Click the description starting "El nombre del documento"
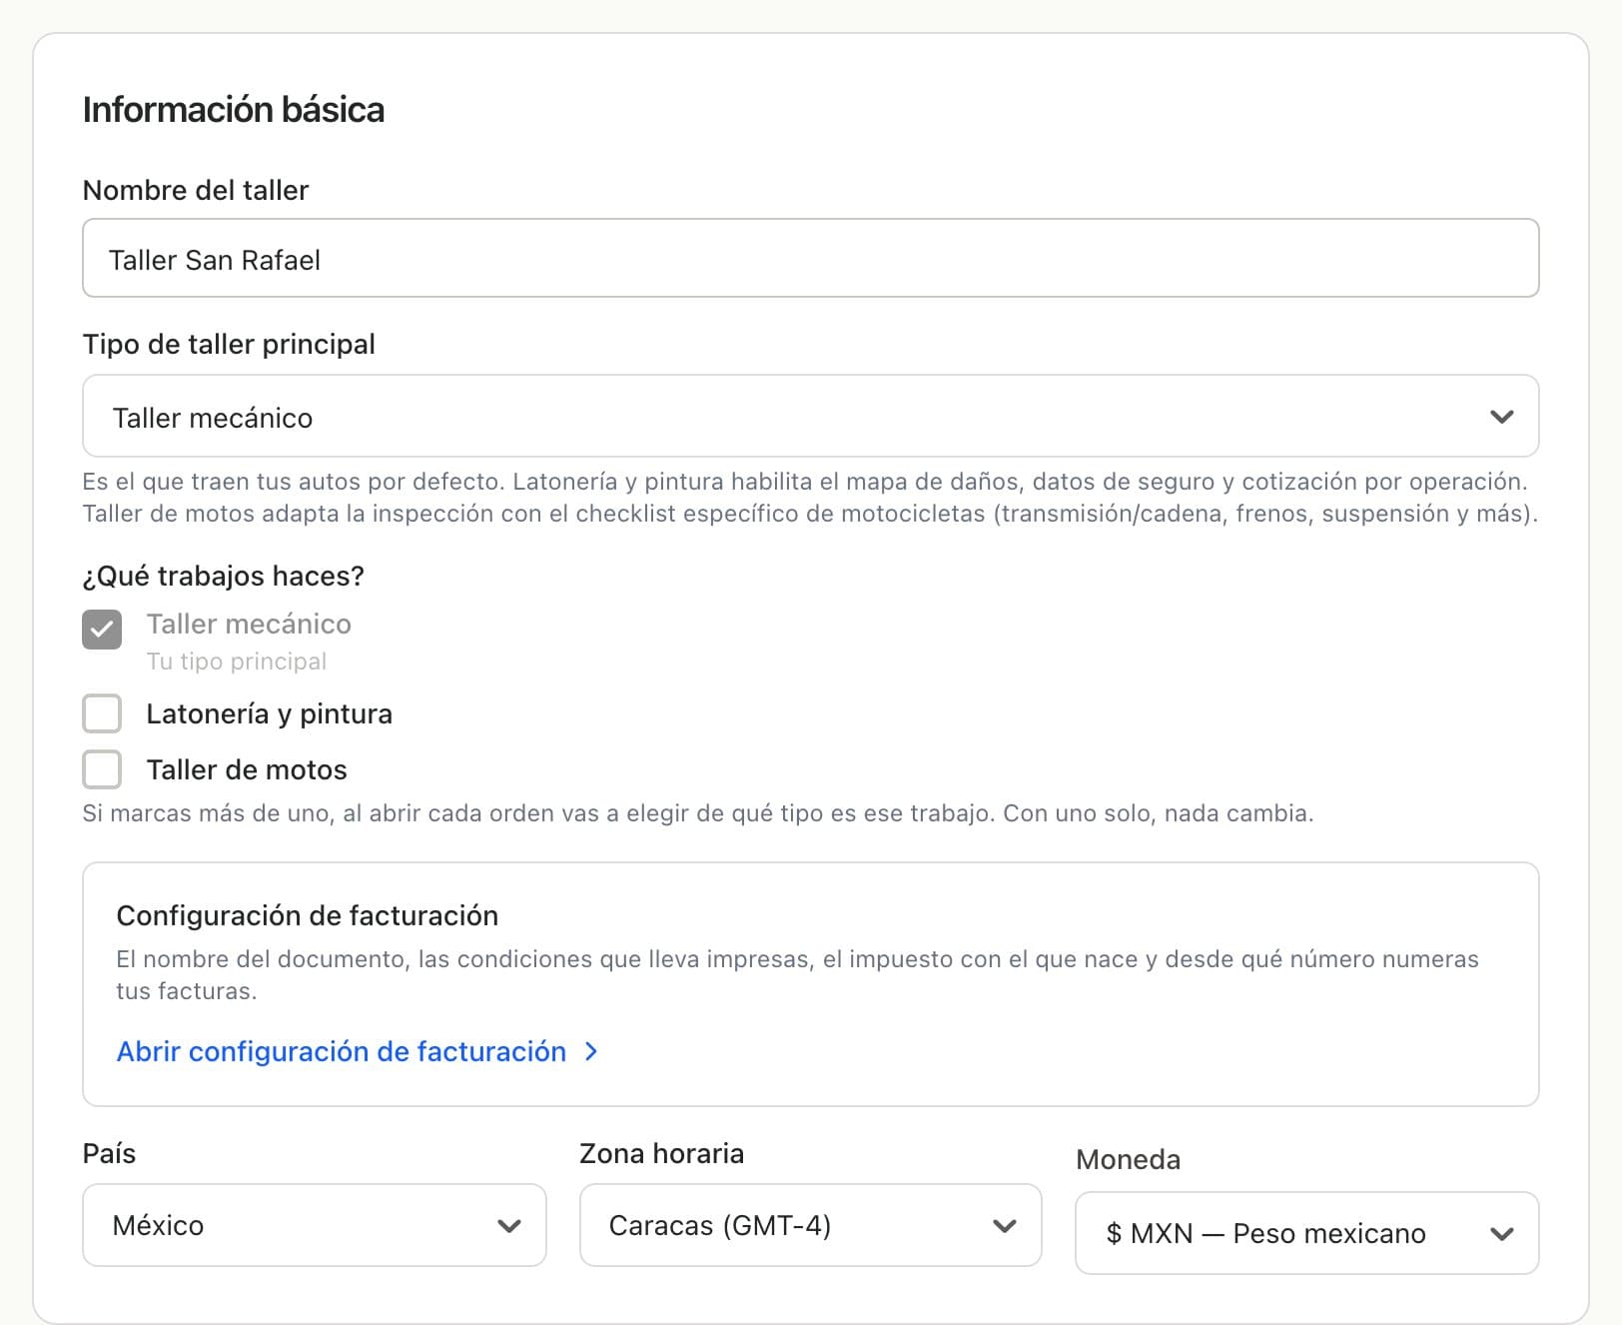 [x=798, y=975]
